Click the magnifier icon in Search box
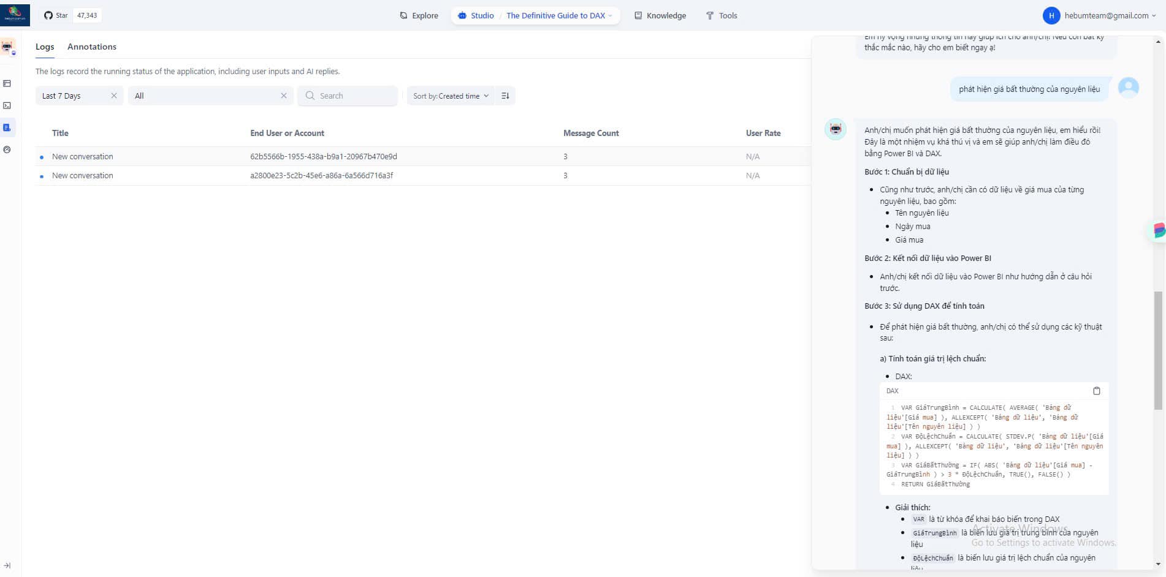Image resolution: width=1166 pixels, height=577 pixels. [x=310, y=96]
